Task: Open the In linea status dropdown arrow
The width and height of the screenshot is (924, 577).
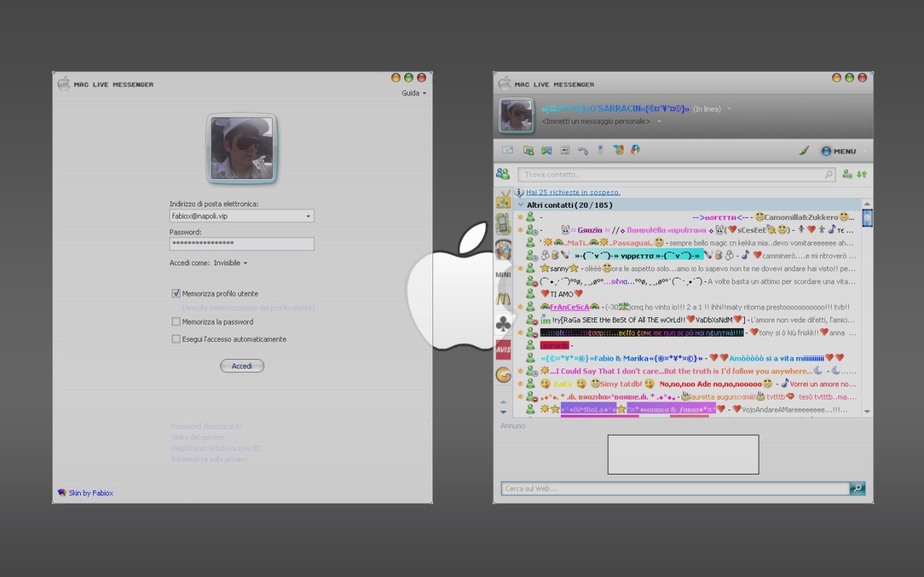Action: pos(729,110)
